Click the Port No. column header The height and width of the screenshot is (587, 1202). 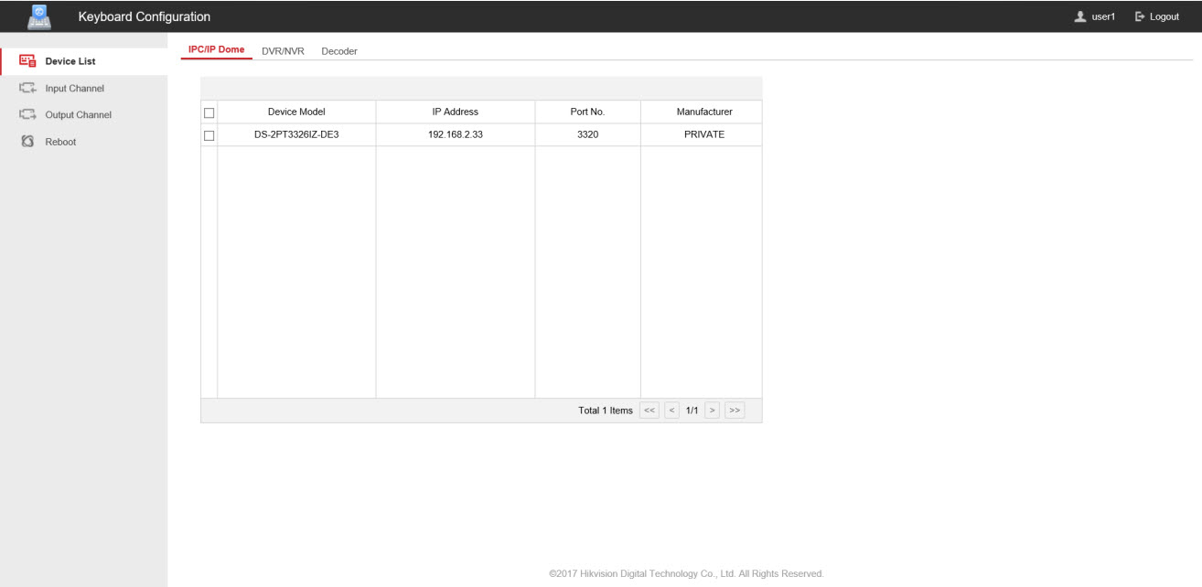point(587,112)
